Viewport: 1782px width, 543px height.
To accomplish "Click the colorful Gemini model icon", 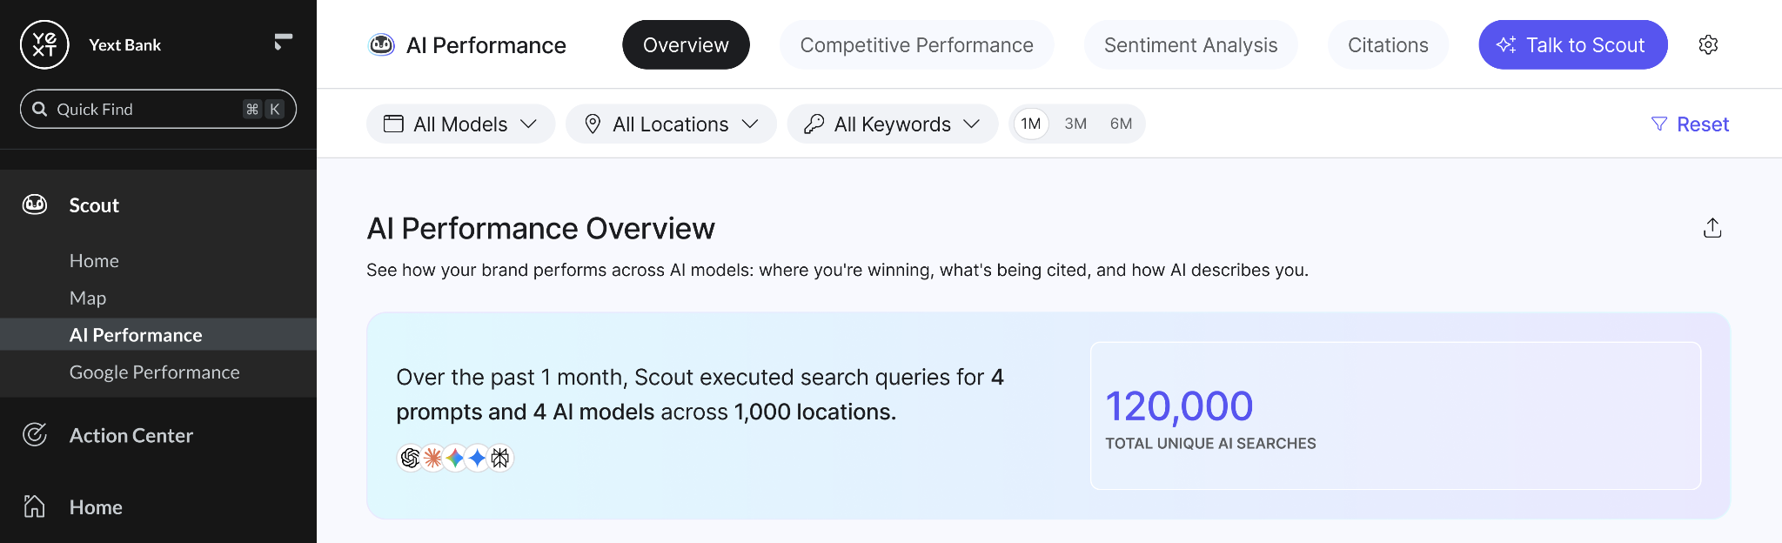I will [x=455, y=458].
